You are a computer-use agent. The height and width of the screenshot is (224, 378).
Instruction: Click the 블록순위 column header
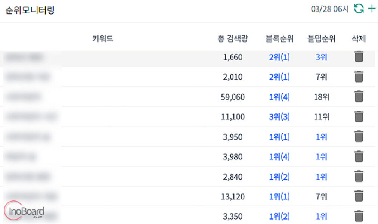tap(279, 38)
